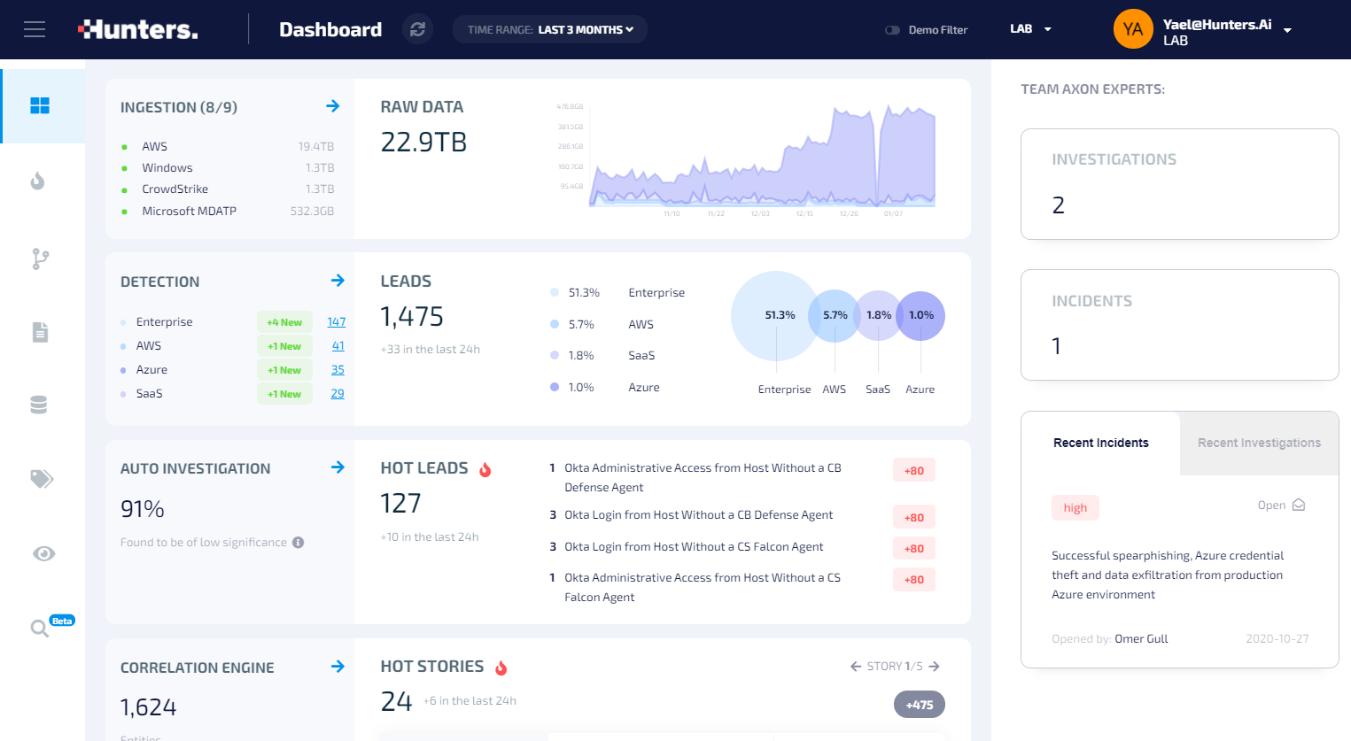Open Ingestion details arrow
The height and width of the screenshot is (741, 1351).
coord(333,106)
